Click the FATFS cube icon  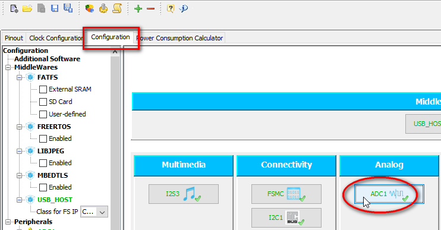pos(30,77)
